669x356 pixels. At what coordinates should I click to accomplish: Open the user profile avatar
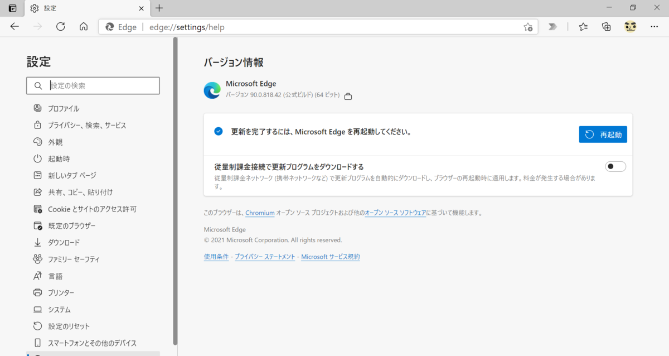pos(631,26)
